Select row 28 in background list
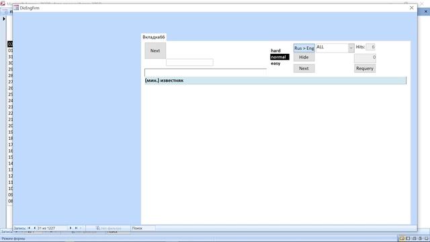Viewport: 430px width, 242px height. pyautogui.click(x=10, y=76)
